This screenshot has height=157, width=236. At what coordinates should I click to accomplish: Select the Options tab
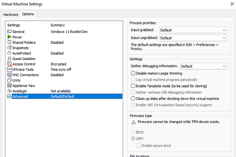(x=28, y=14)
